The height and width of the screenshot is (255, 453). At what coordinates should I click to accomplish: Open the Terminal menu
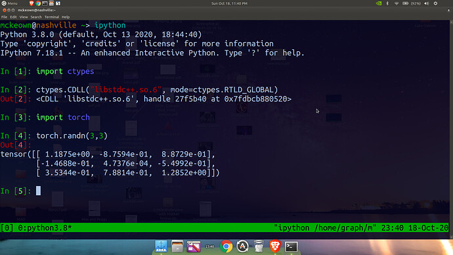[52, 17]
